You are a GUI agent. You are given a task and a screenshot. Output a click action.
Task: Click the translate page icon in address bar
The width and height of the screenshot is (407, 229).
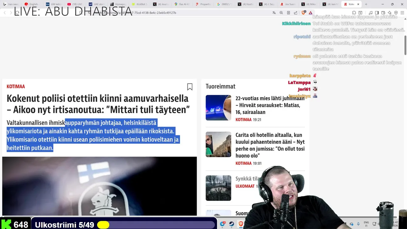(274, 13)
